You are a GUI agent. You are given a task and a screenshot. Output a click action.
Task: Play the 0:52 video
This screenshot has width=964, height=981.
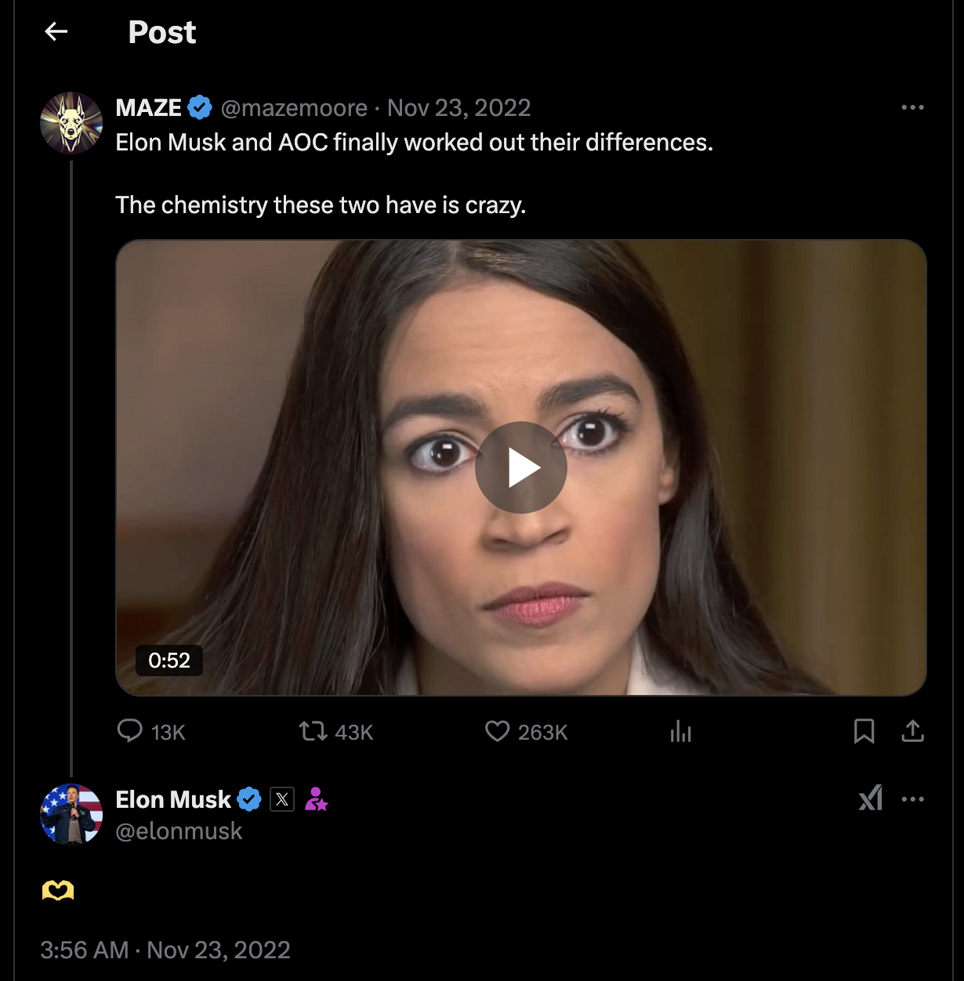pos(521,468)
